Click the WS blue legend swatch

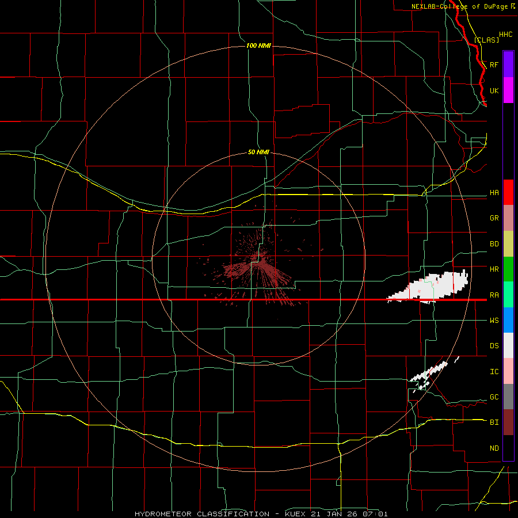coord(508,320)
